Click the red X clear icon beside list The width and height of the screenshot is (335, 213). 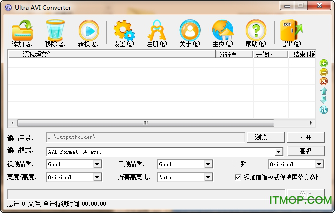pyautogui.click(x=324, y=81)
